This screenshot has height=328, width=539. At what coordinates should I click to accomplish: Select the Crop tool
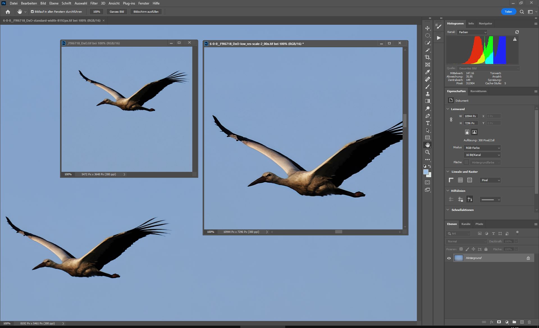pos(427,57)
